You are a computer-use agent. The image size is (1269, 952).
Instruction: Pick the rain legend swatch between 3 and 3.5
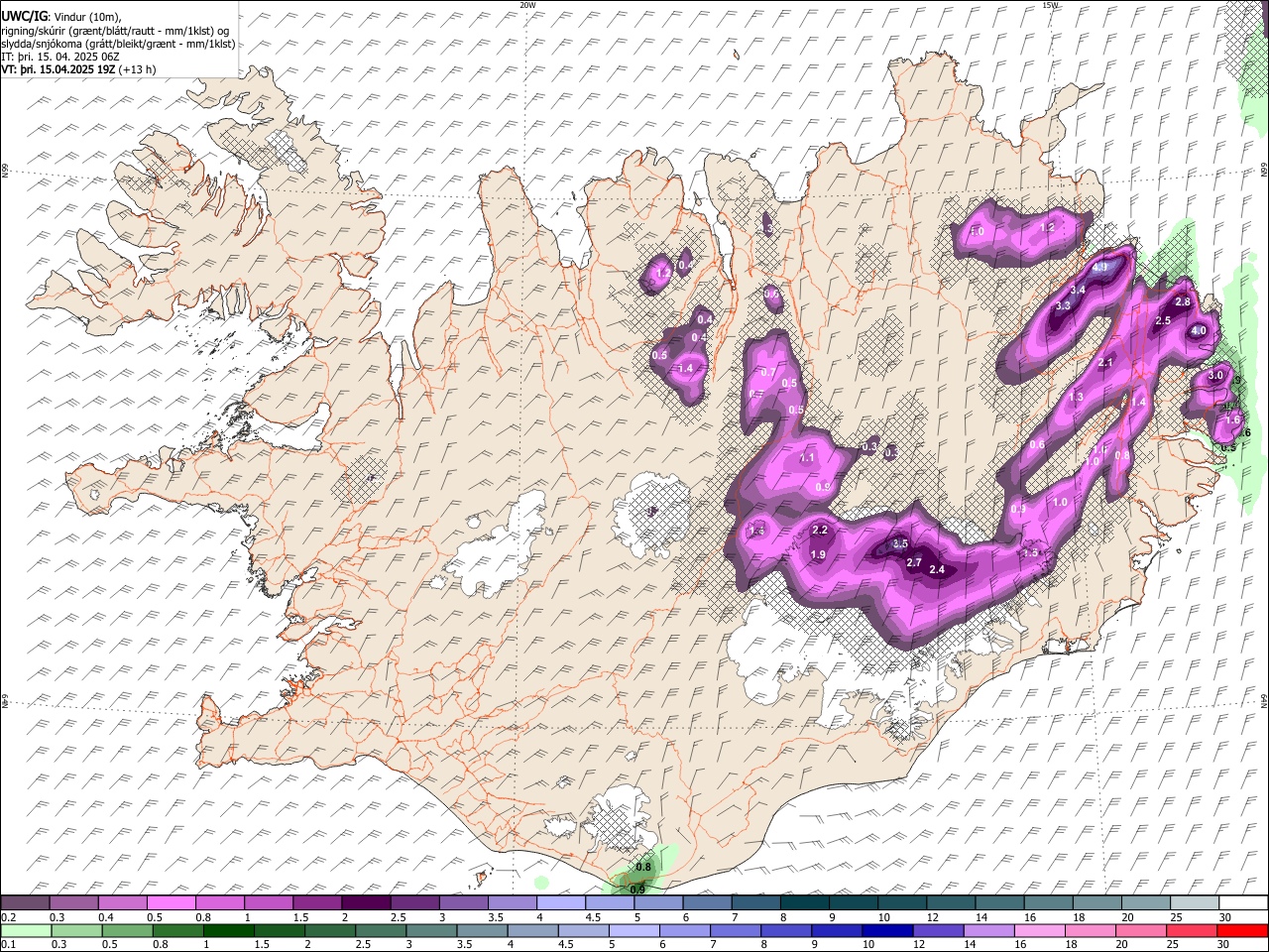pos(429,930)
